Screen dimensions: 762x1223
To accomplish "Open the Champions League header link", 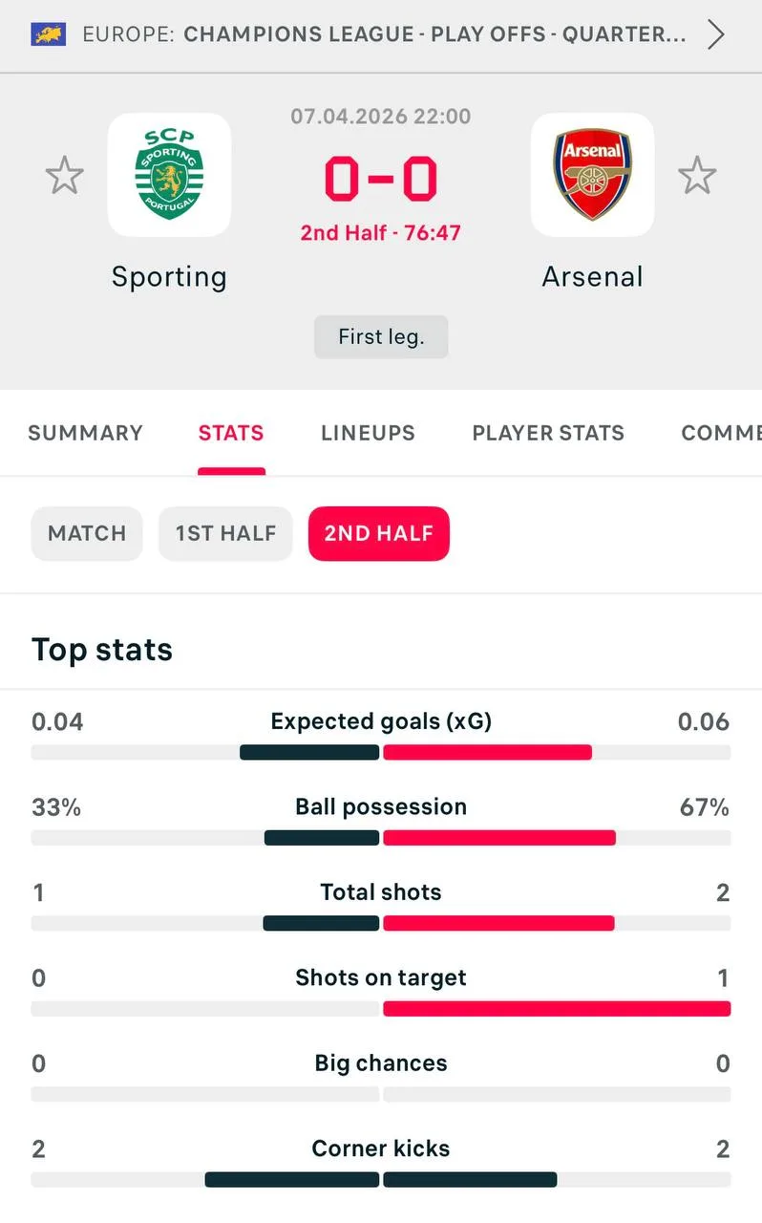I will [434, 35].
